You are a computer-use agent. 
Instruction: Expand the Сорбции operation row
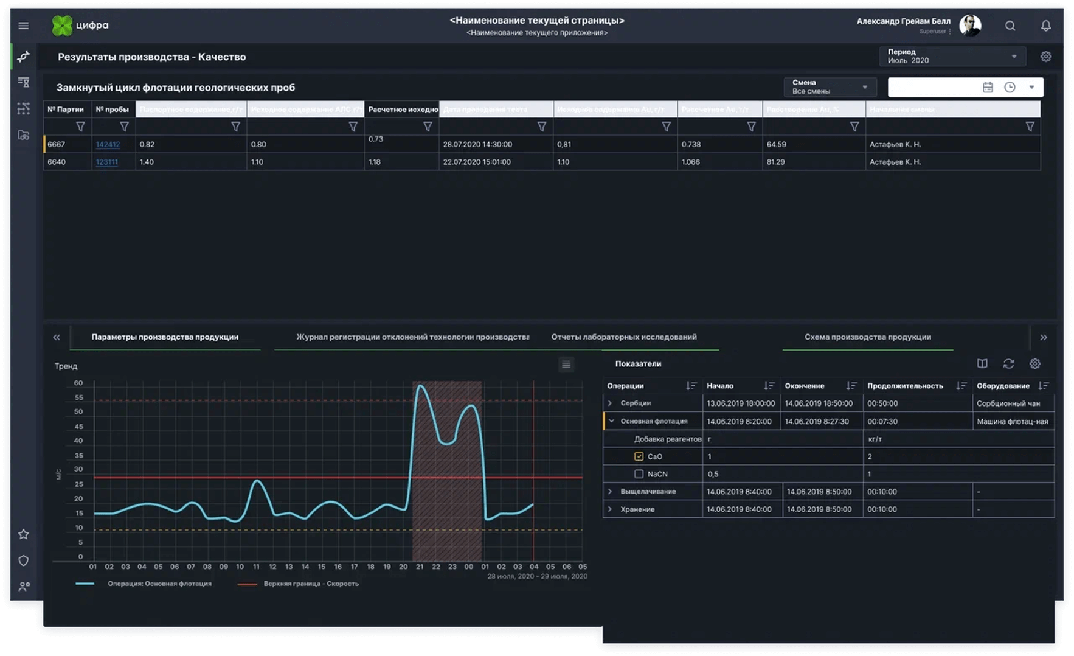click(x=610, y=403)
